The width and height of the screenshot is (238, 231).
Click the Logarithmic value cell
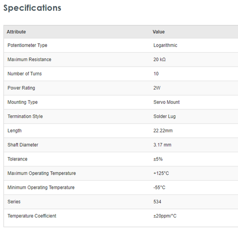pos(165,46)
